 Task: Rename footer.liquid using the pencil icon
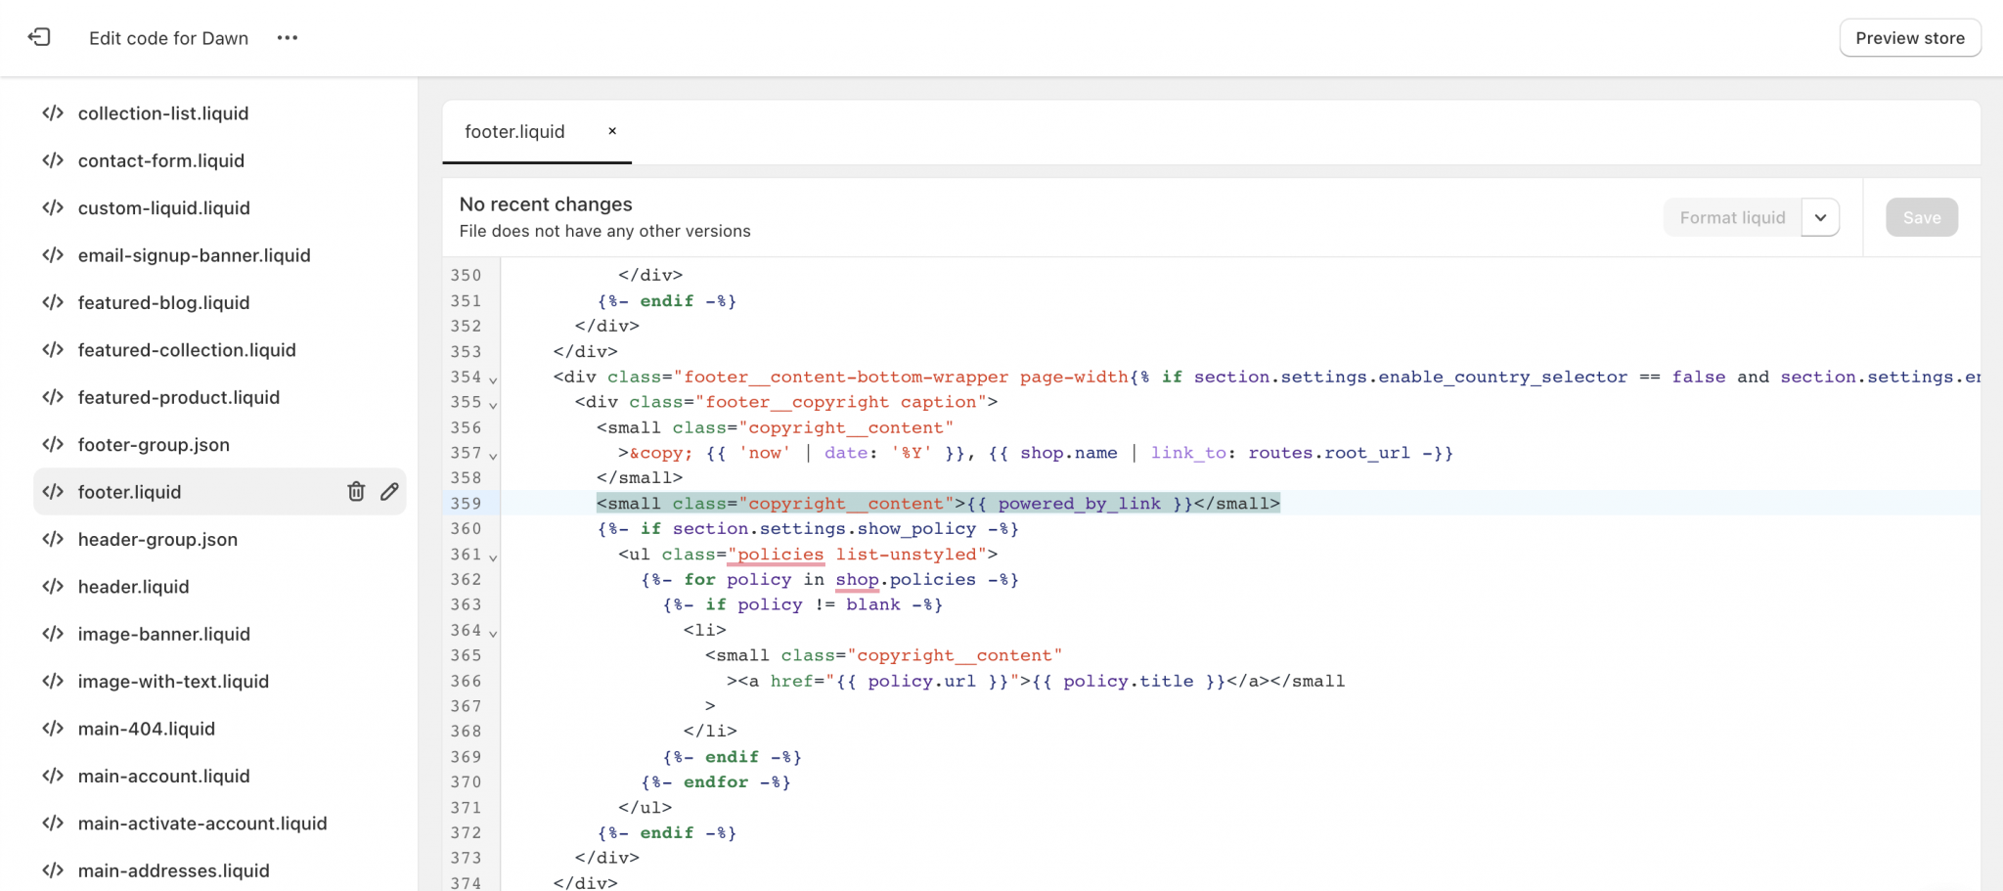pos(389,492)
